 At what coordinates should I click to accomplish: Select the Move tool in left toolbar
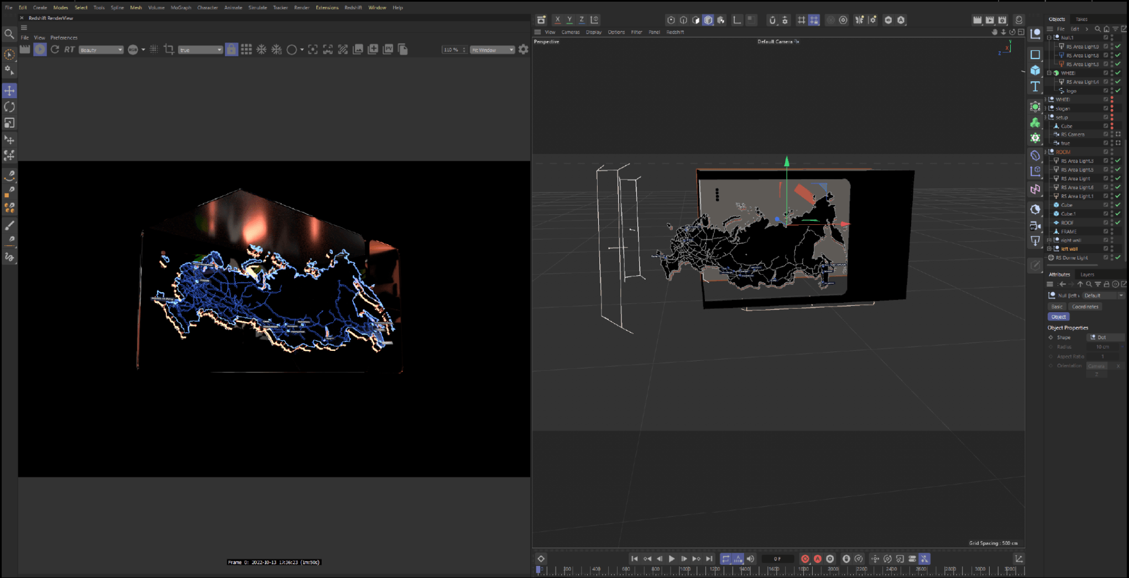click(9, 91)
